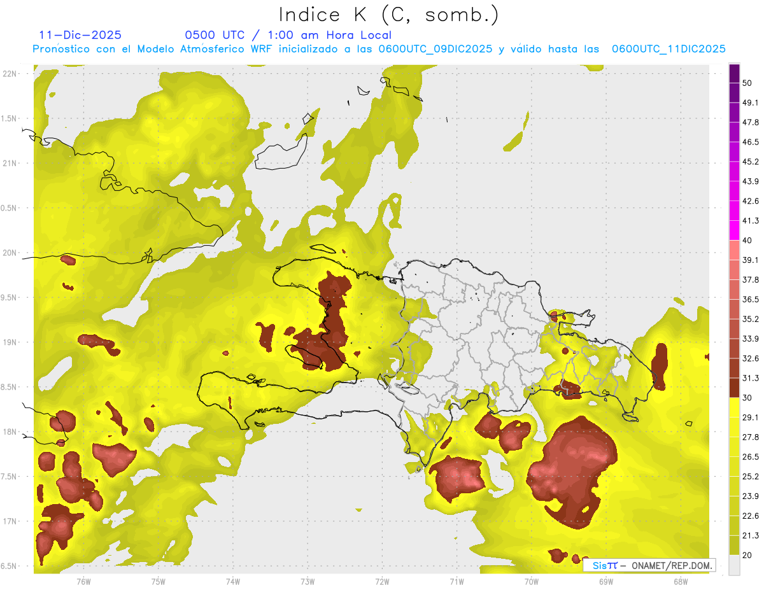Click the '74W' longitude label
This screenshot has height=590, width=764.
click(232, 581)
